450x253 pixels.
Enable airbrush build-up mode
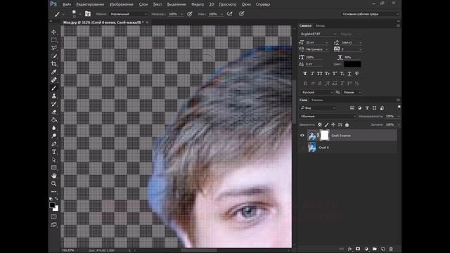click(x=230, y=14)
